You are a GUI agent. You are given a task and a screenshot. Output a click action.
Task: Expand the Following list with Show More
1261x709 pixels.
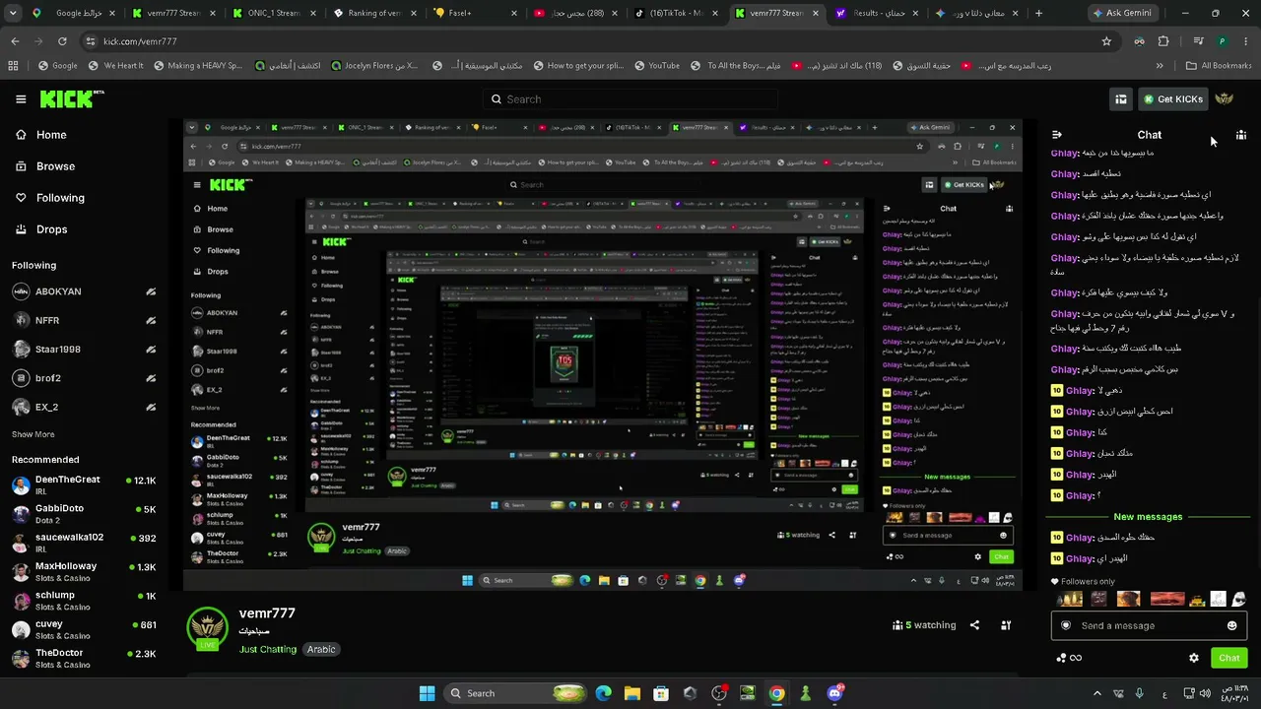pyautogui.click(x=33, y=434)
